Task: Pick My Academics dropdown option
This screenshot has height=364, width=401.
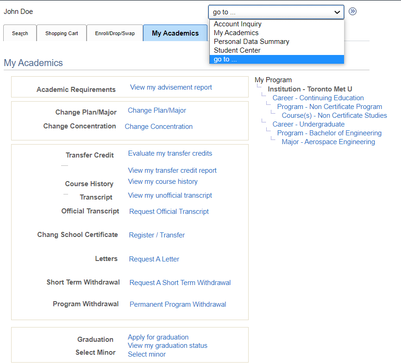Action: (x=236, y=33)
